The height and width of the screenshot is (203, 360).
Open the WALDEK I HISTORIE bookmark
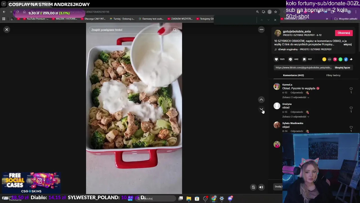click(x=64, y=19)
